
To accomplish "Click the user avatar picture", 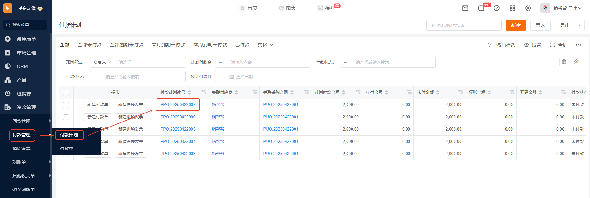I will coord(545,8).
